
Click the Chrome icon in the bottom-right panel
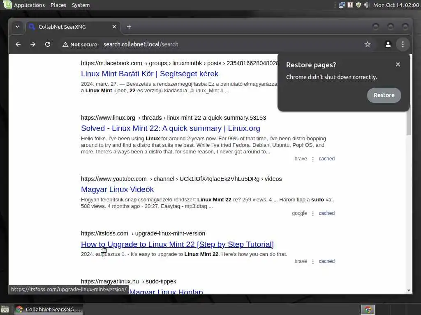[x=368, y=310]
